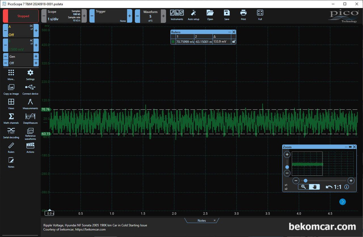
Task: Click the Gen Off minus button
Action: point(5,63)
